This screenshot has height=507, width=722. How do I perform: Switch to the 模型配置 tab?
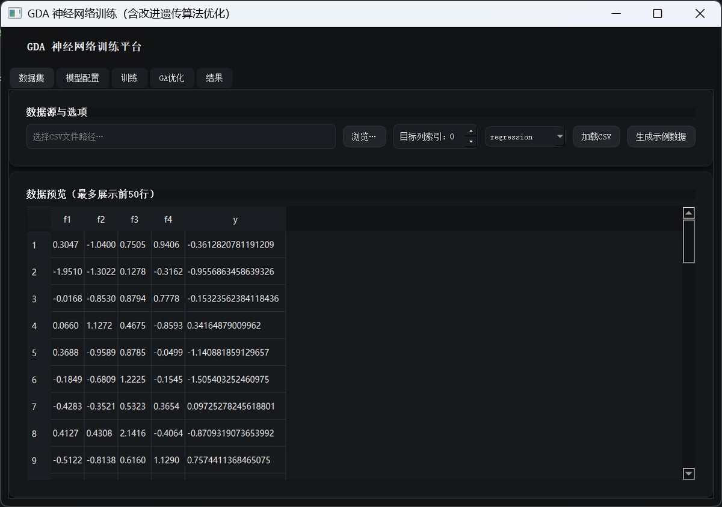[82, 78]
